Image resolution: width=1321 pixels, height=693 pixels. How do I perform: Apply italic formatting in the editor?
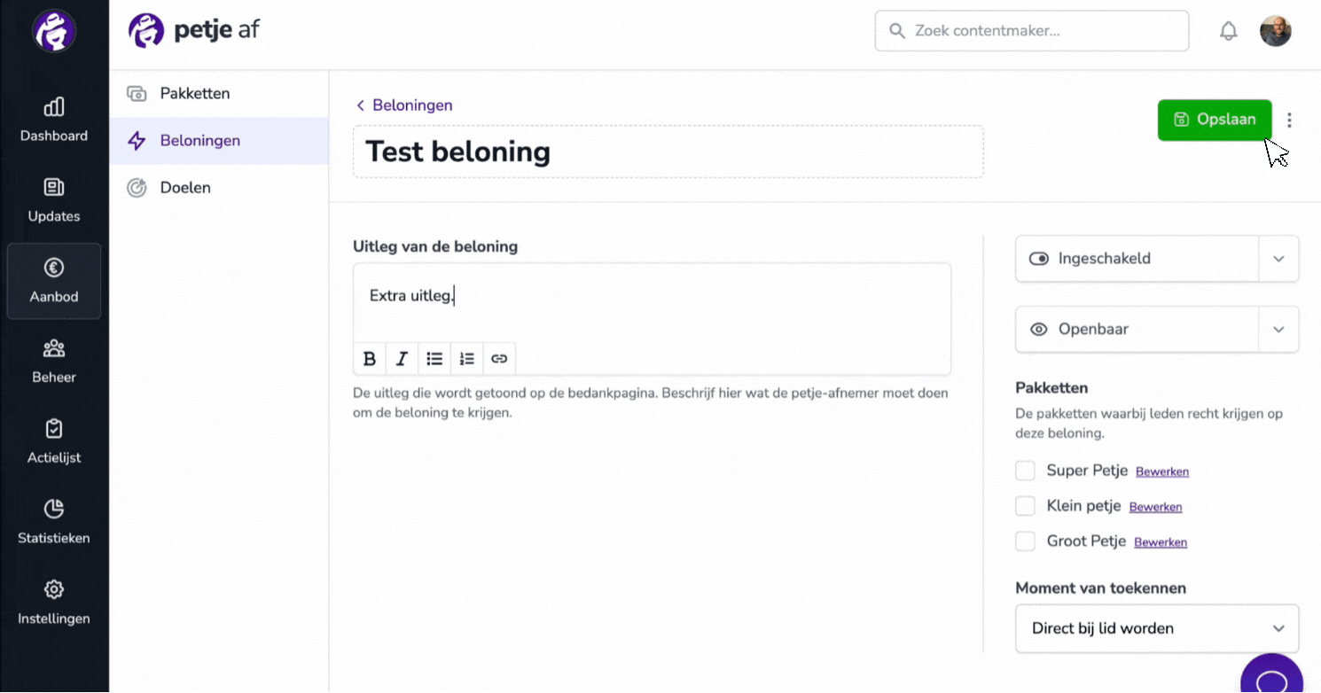[402, 359]
